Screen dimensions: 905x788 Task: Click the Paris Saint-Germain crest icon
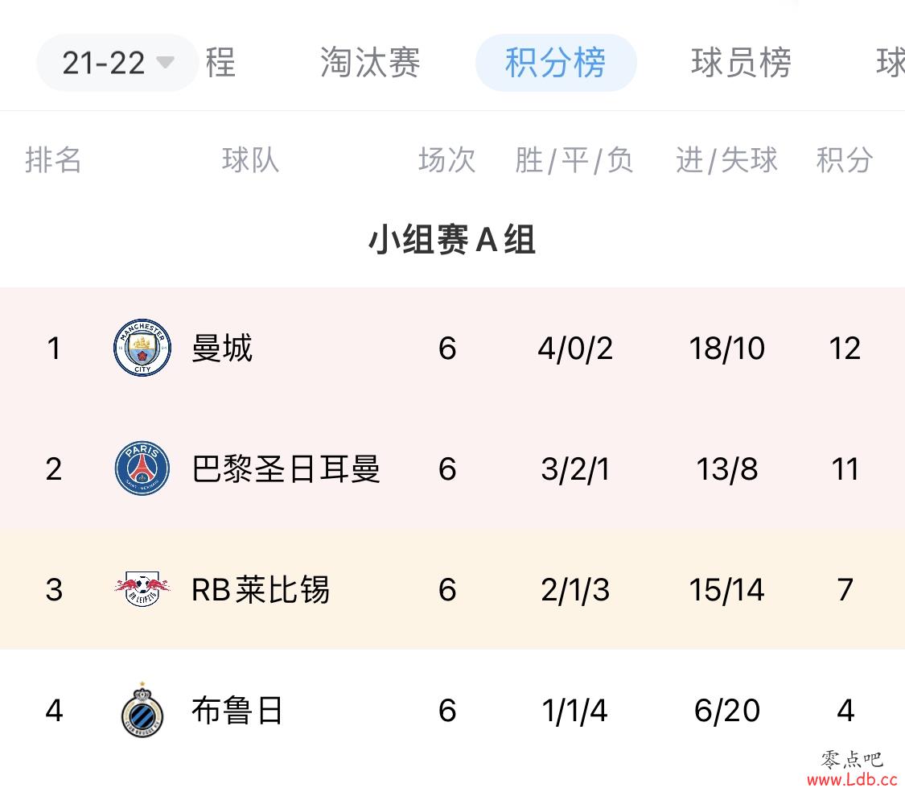(142, 468)
